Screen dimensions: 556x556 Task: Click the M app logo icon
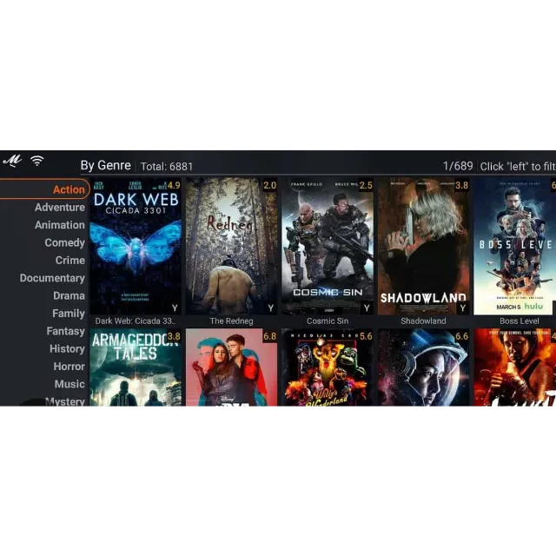click(x=12, y=161)
